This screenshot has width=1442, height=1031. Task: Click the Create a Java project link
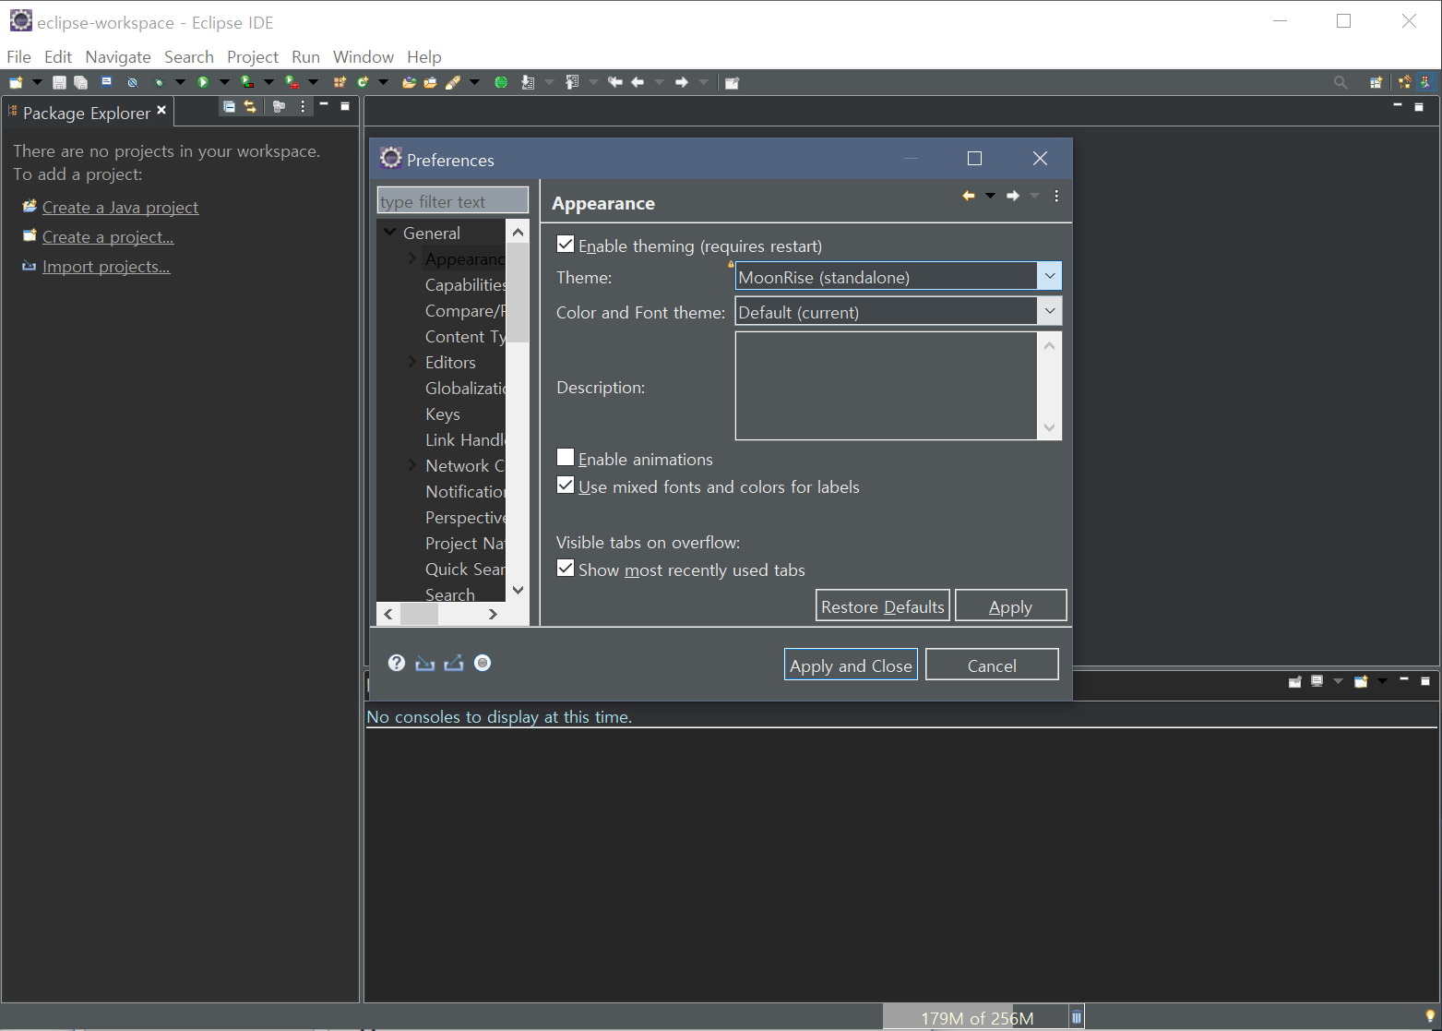pos(120,208)
